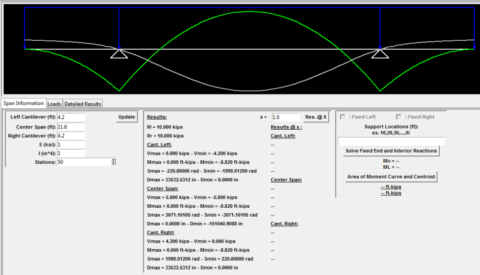The height and width of the screenshot is (275, 480).
Task: Focus the E (ksi) input field
Action: (x=71, y=145)
